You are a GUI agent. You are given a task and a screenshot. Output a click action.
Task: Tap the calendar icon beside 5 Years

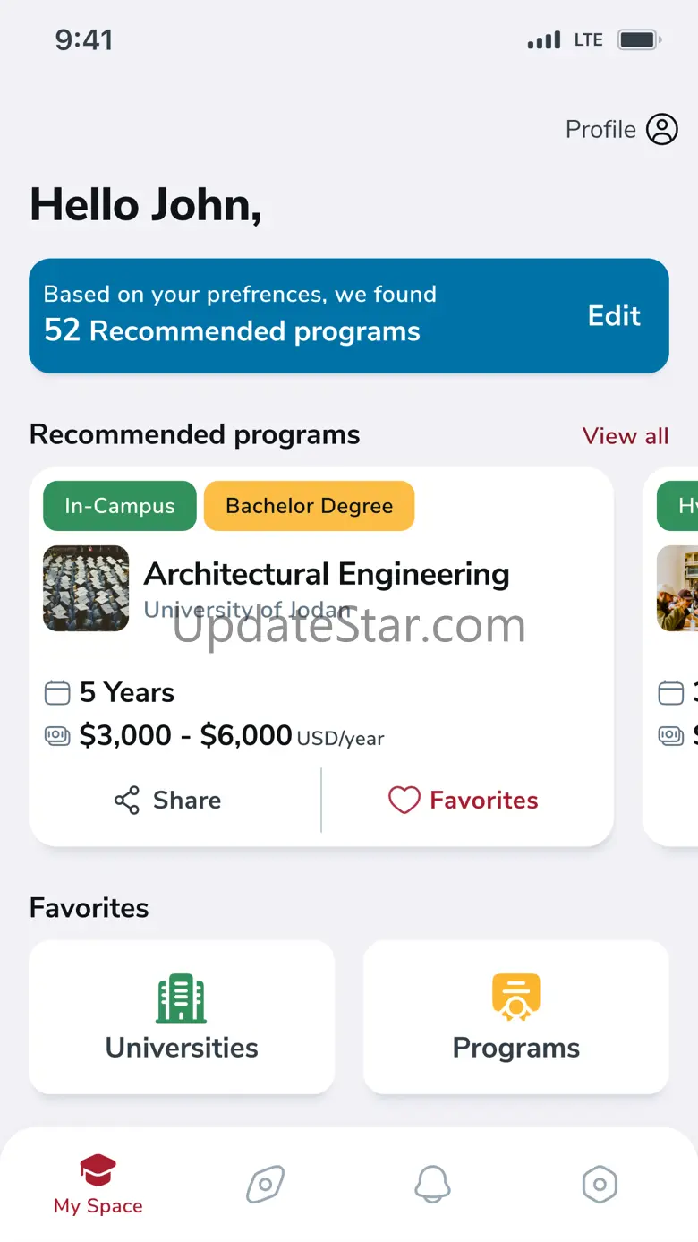coord(57,692)
